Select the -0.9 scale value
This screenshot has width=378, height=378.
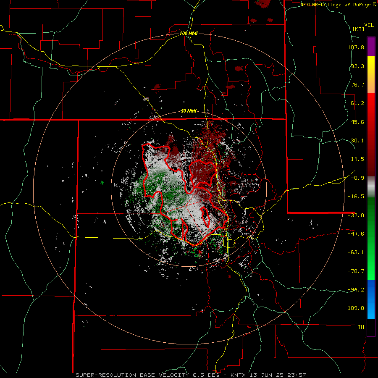pyautogui.click(x=357, y=178)
